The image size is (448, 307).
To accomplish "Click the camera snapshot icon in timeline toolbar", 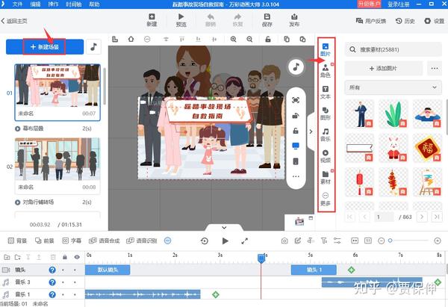I will pos(284,241).
